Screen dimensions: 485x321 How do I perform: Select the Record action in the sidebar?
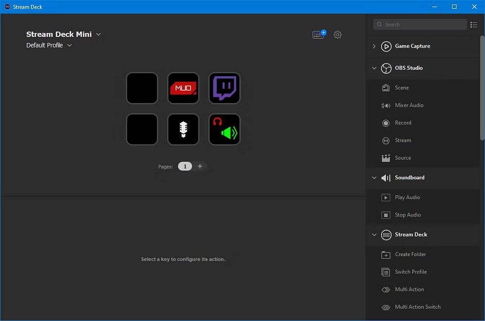point(403,123)
